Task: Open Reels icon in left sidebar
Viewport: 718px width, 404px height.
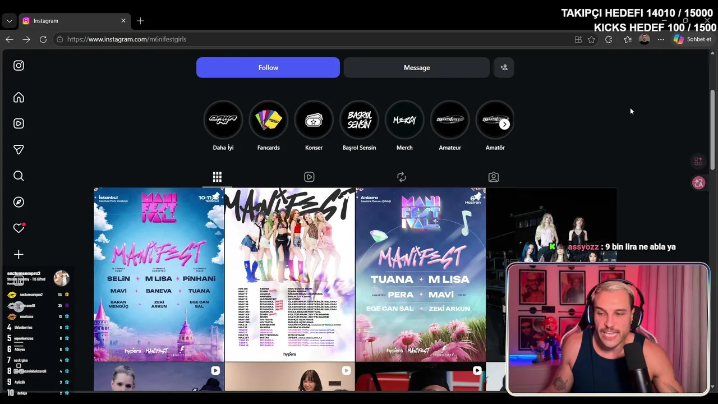Action: point(19,123)
